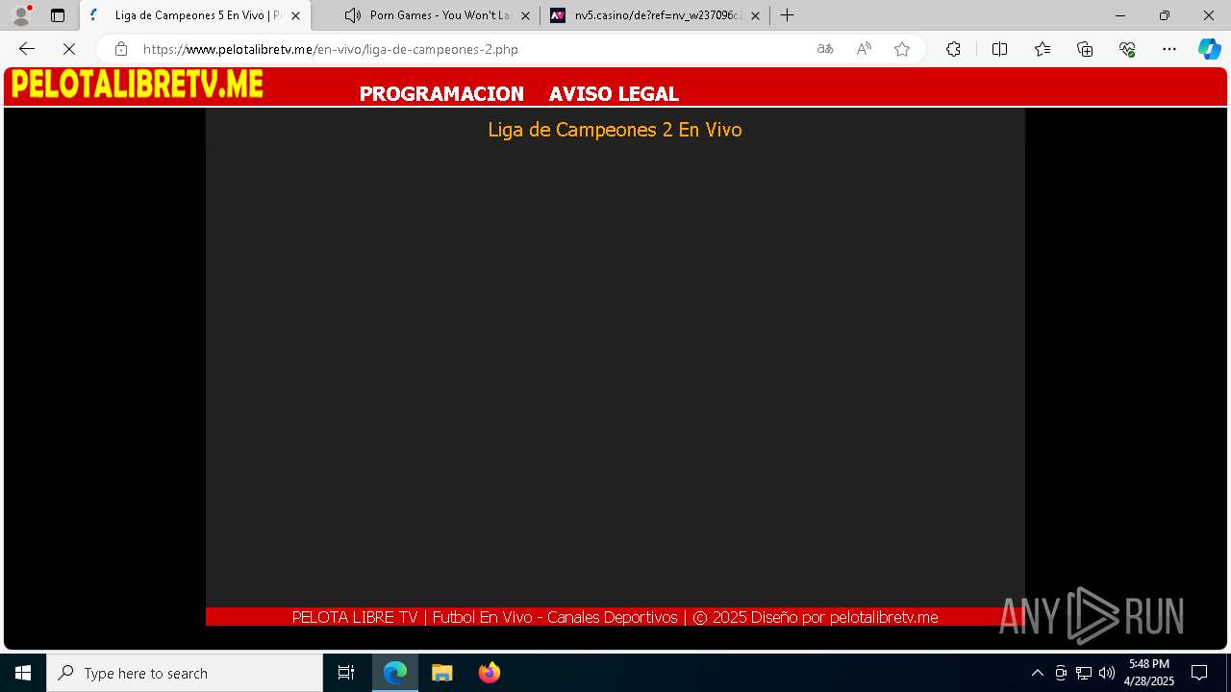Screen dimensions: 1231x692
Task: Activate Read aloud icon
Action: coord(864,49)
